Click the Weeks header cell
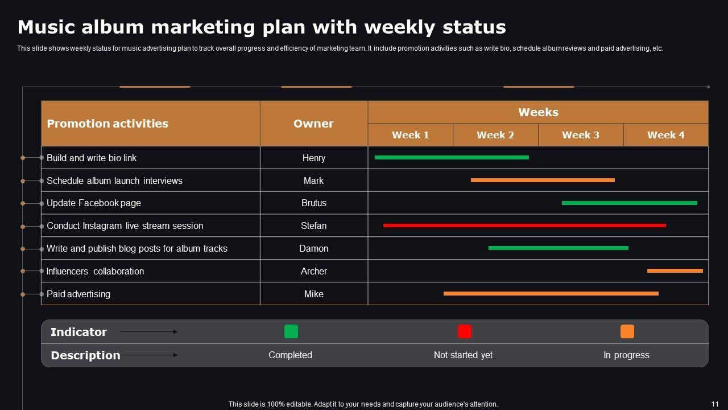Viewport: 728px width, 410px height. click(538, 112)
